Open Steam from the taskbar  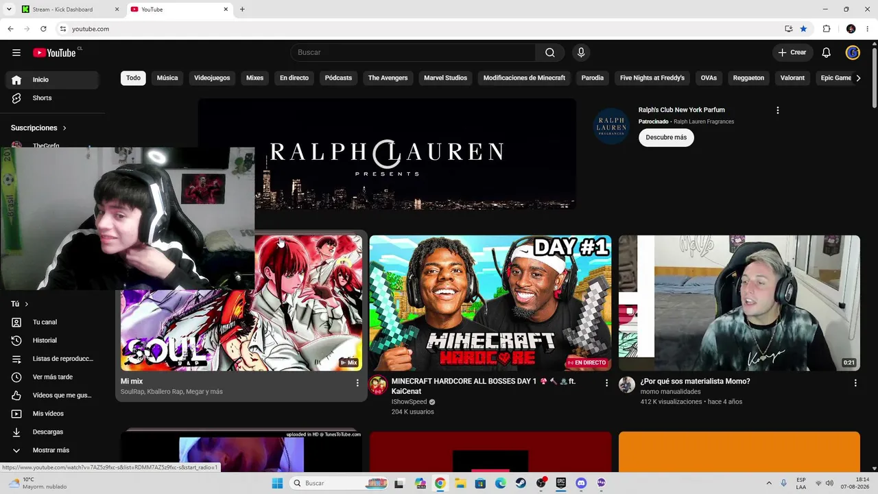click(x=521, y=483)
